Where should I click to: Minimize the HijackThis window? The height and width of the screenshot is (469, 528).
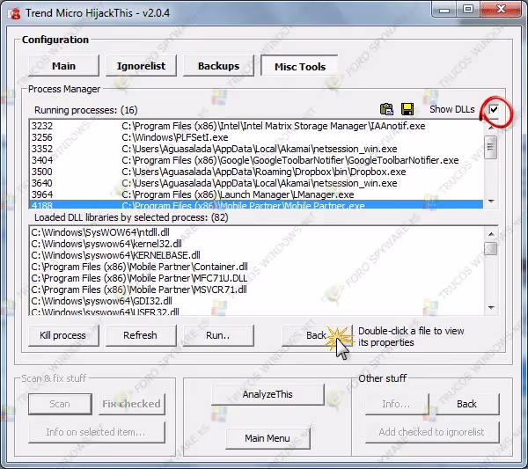tap(444, 10)
